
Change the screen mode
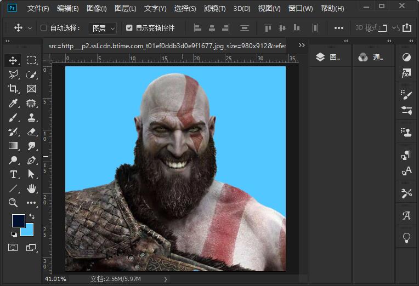[31, 248]
